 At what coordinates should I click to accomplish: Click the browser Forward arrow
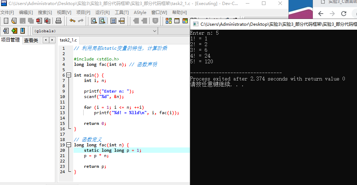click(332, 14)
